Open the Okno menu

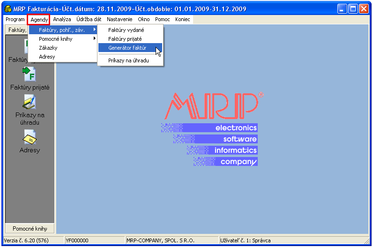tap(144, 19)
